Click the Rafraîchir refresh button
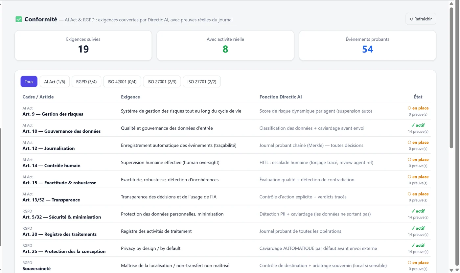This screenshot has height=273, width=460. click(x=421, y=19)
